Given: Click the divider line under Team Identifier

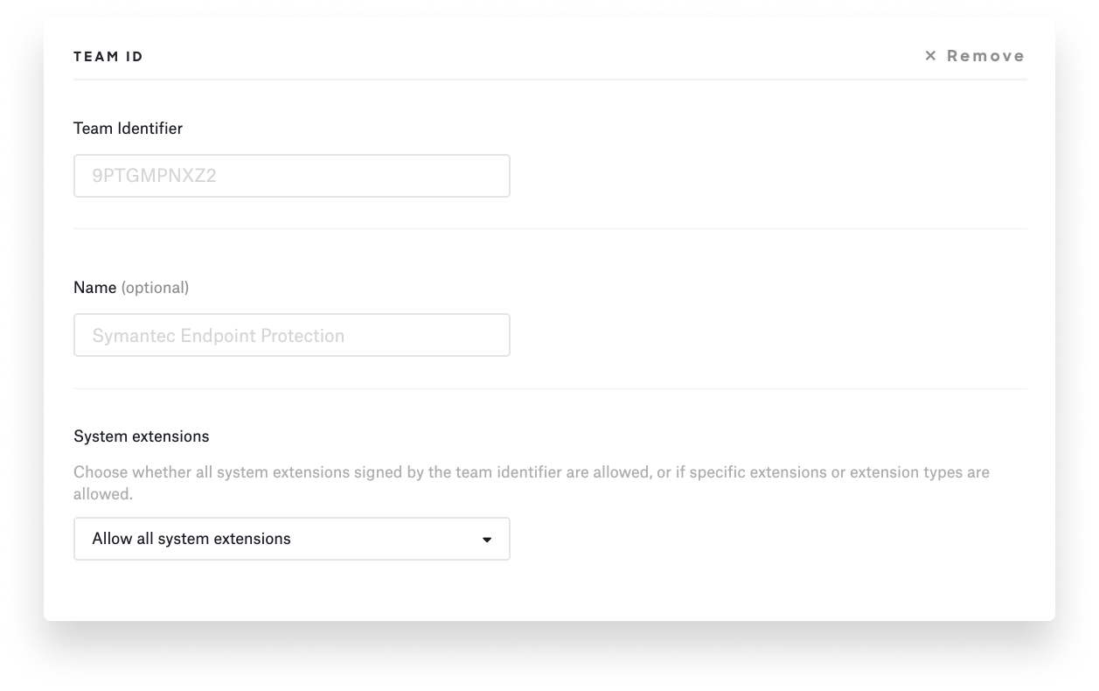Looking at the screenshot, I should click(x=549, y=227).
